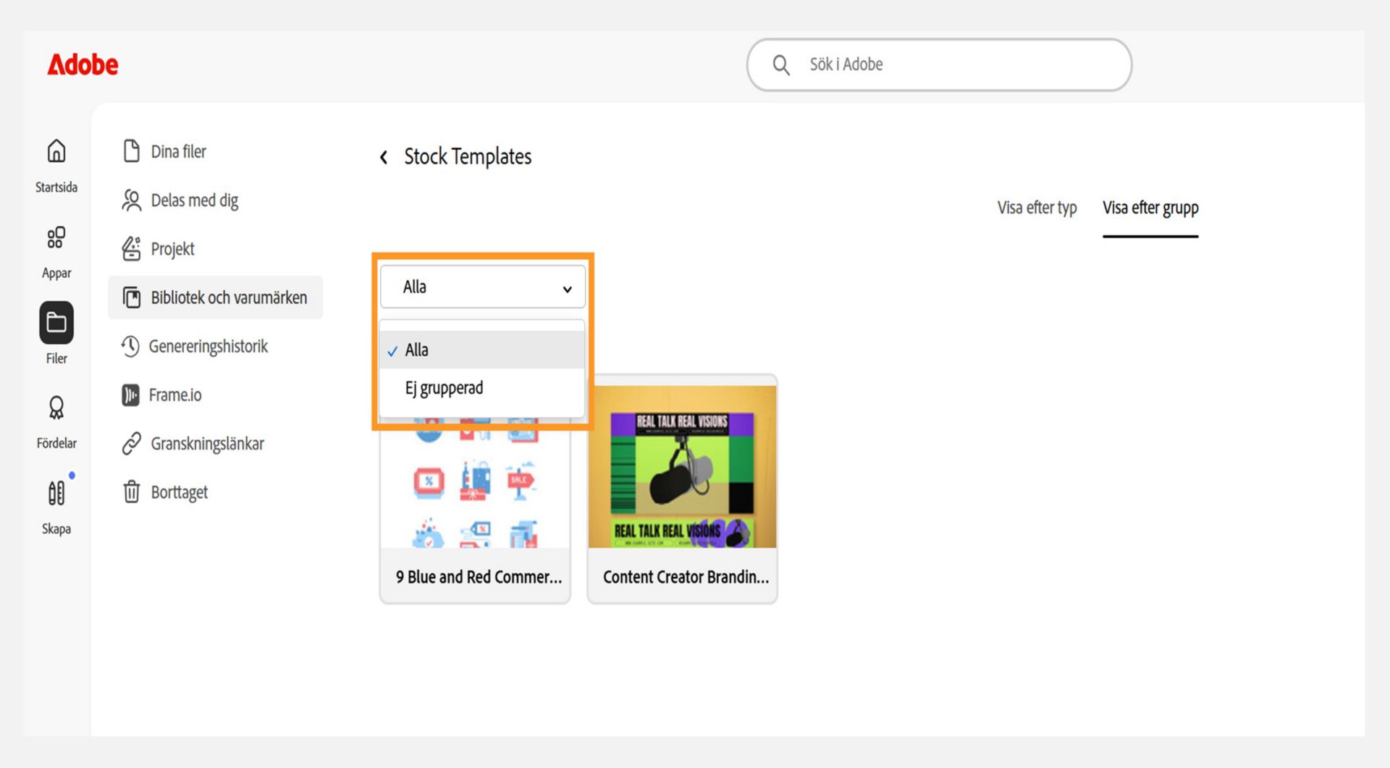Switch to Visa efter grupp tab
The image size is (1390, 768).
[1150, 208]
